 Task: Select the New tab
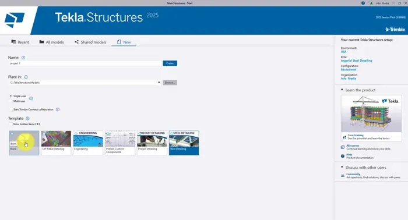[124, 42]
